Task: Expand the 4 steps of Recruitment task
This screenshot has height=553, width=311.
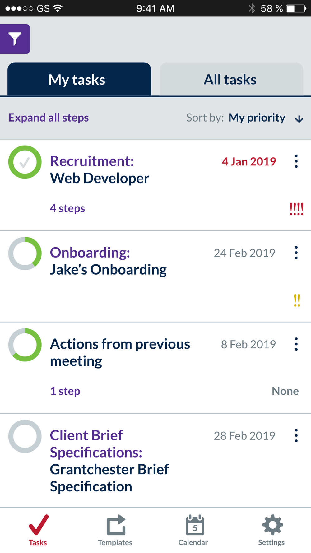Action: coord(67,208)
